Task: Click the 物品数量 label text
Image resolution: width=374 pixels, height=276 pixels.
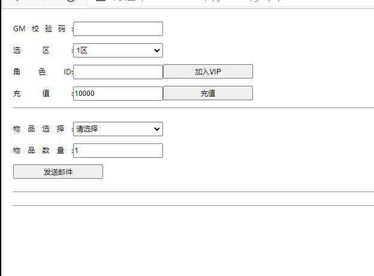Action: pyautogui.click(x=40, y=151)
